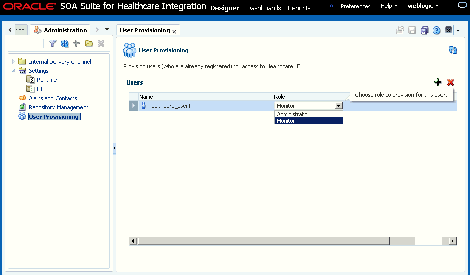Expand the healthcare_user1 row details
Viewport: 470px width, 275px height.
point(134,105)
